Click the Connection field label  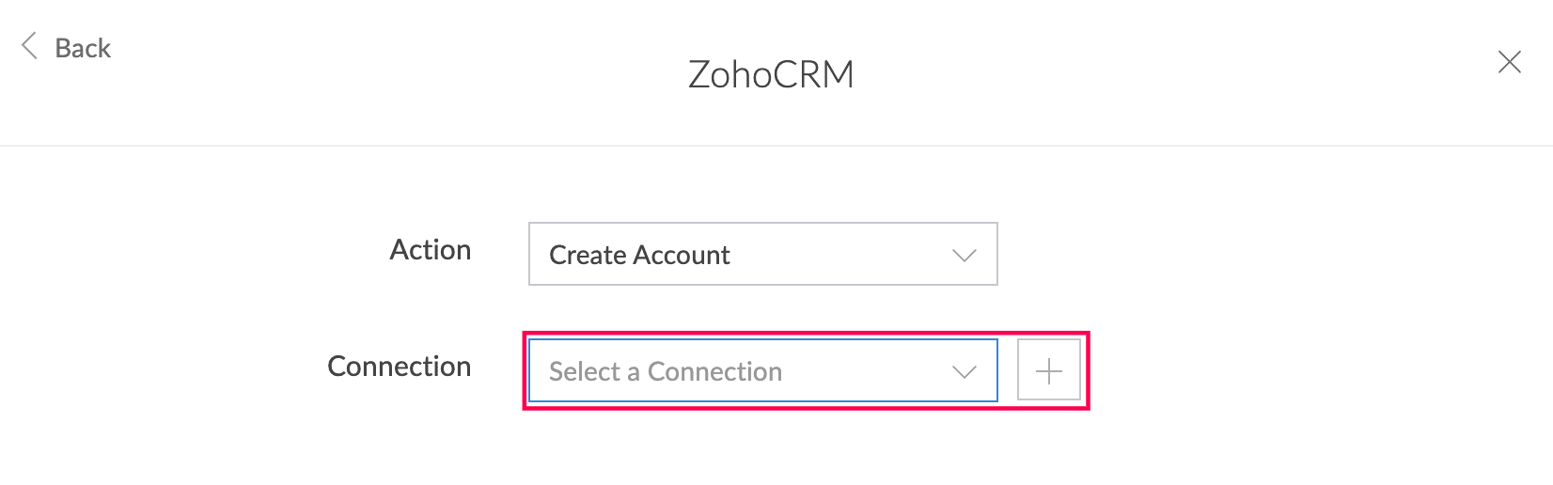tap(400, 367)
